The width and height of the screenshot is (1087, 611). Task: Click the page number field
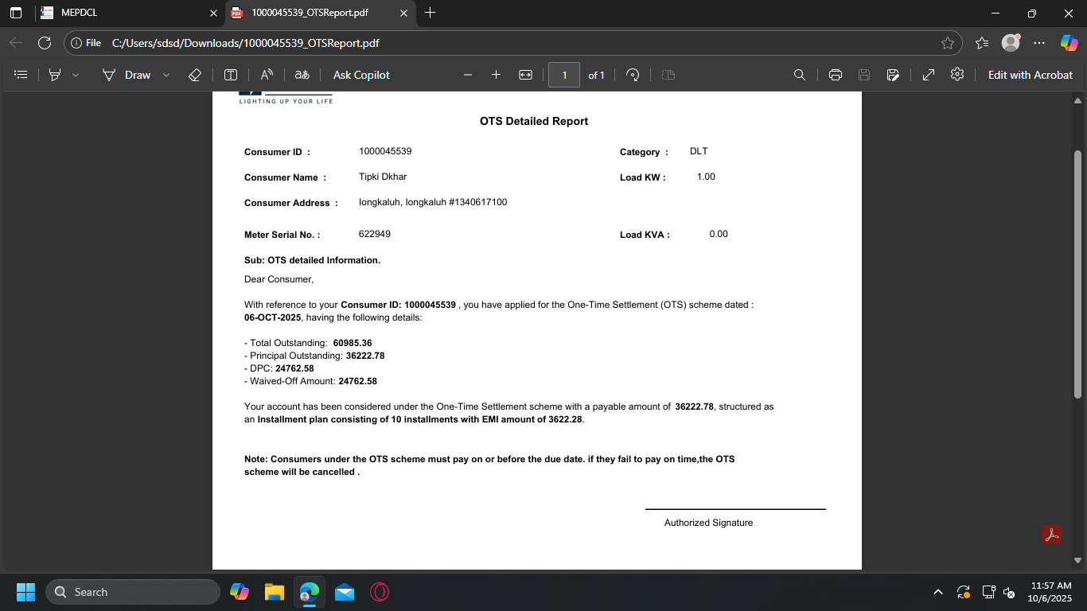[x=564, y=75]
